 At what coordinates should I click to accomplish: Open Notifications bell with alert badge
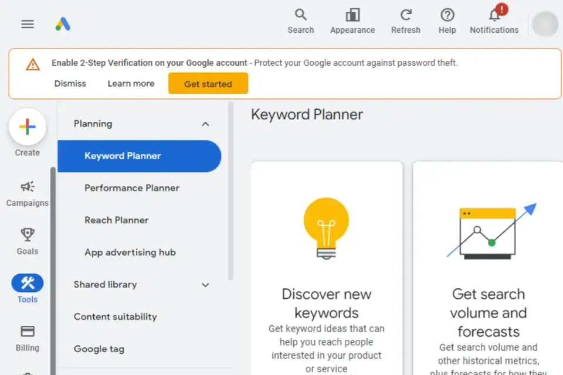[x=494, y=20]
